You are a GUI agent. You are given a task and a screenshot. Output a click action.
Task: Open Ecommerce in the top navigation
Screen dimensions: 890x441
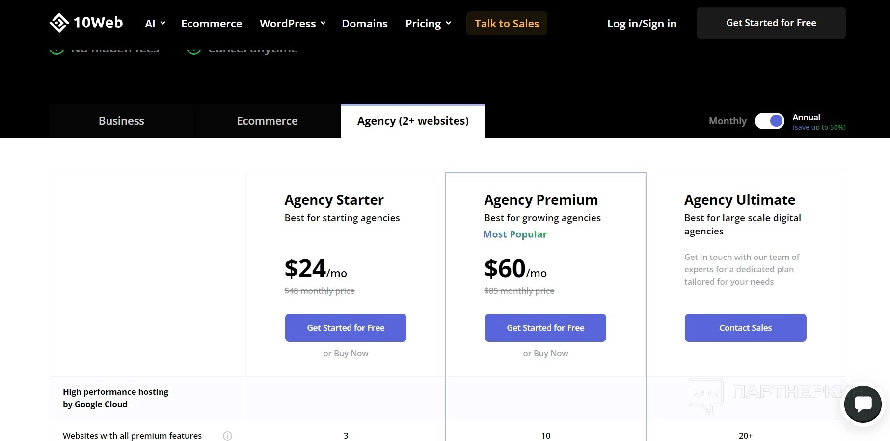(x=212, y=24)
